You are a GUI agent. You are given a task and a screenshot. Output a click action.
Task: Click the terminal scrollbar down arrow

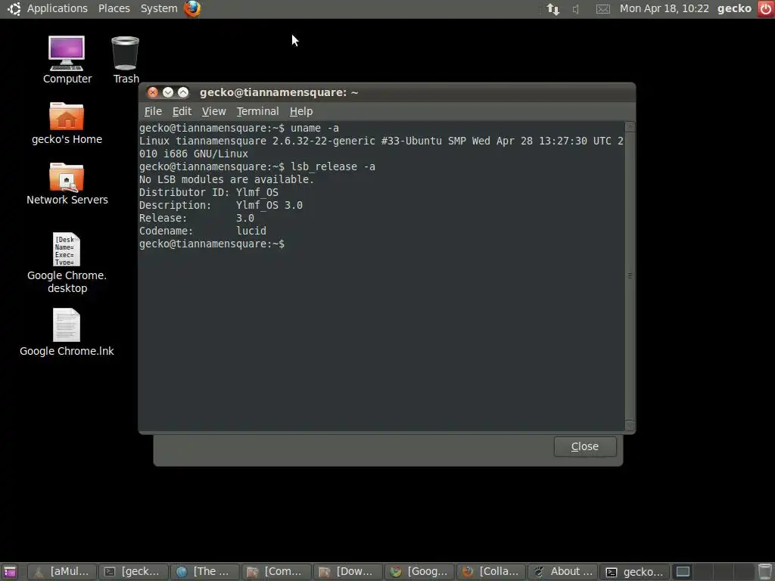point(630,425)
